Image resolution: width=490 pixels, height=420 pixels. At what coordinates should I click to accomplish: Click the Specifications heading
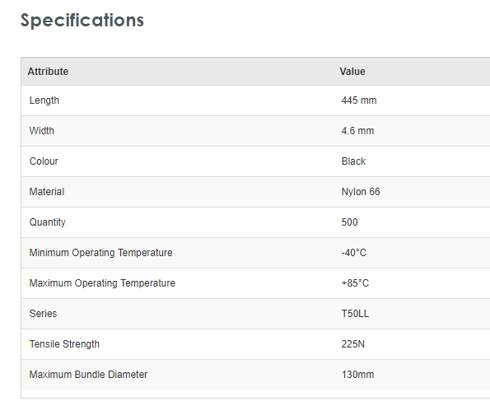pos(82,21)
